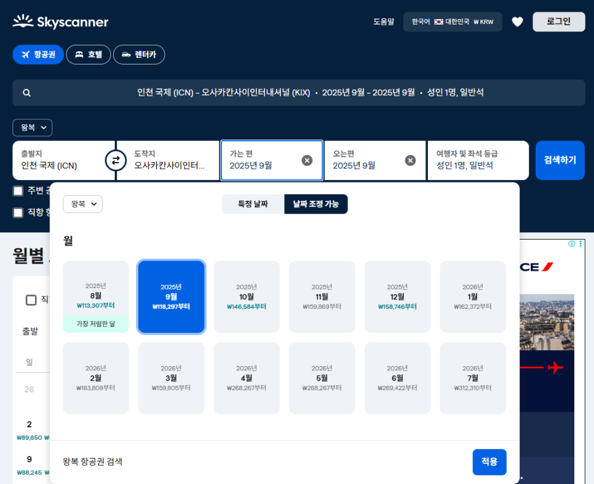Switch to 날짜 조정 가능 tab
594x484 pixels.
click(316, 204)
